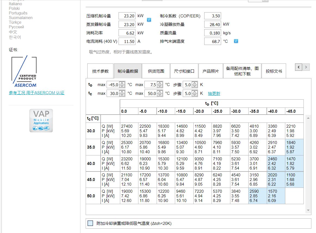
Task: Decrease the tc max value 50.0
Action: (160, 95)
